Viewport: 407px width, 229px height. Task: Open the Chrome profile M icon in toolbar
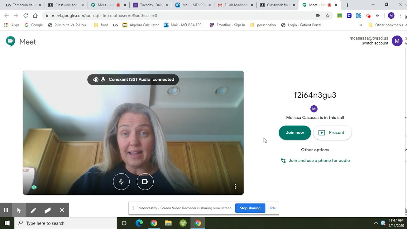point(391,16)
